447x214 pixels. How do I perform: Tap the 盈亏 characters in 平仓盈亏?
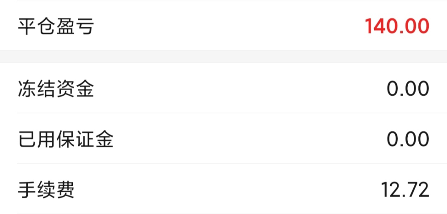(75, 26)
